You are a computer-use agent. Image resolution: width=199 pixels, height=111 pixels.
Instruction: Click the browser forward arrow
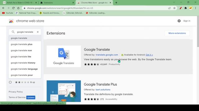(8, 8)
